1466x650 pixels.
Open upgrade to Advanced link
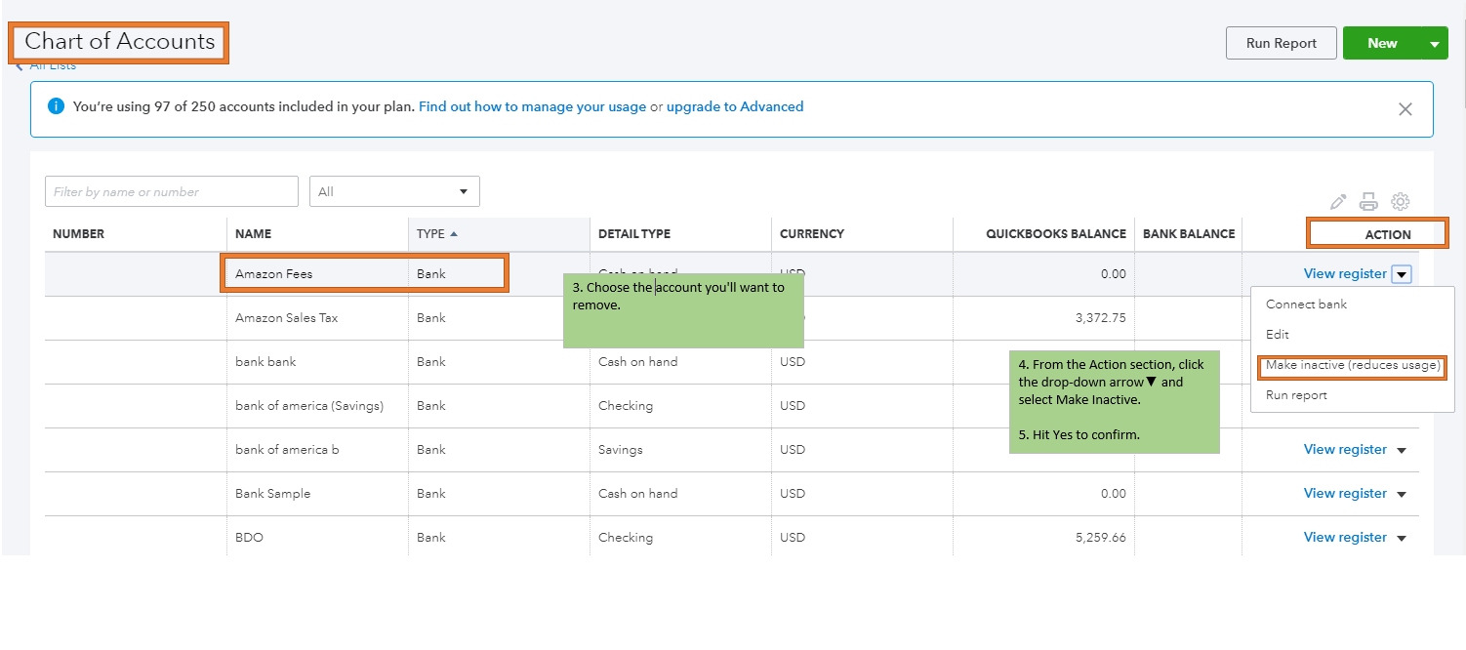click(x=734, y=106)
